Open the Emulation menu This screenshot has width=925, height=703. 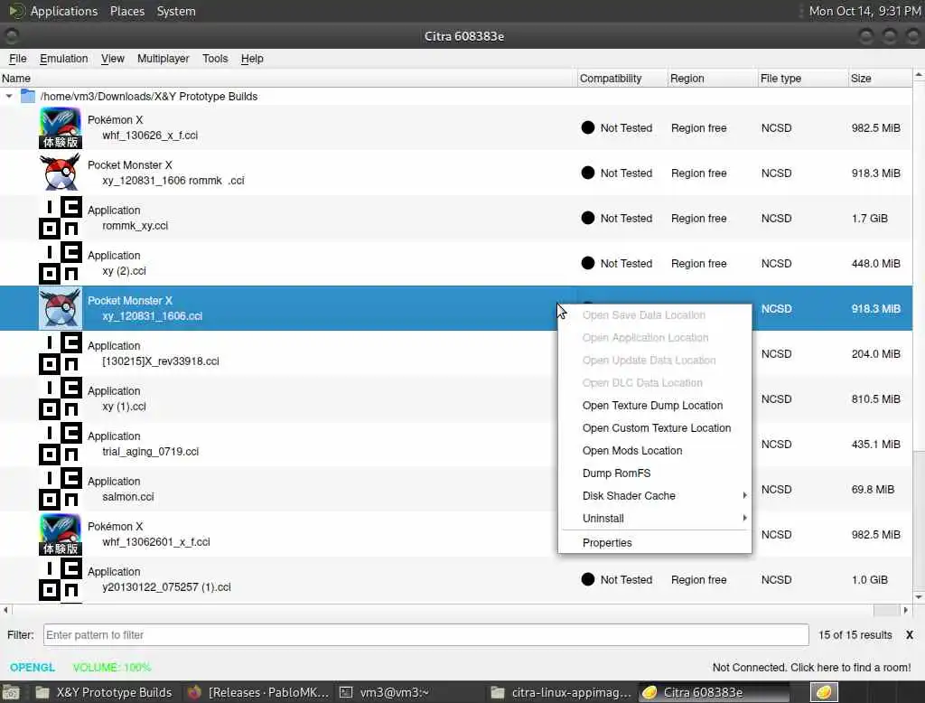tap(64, 59)
